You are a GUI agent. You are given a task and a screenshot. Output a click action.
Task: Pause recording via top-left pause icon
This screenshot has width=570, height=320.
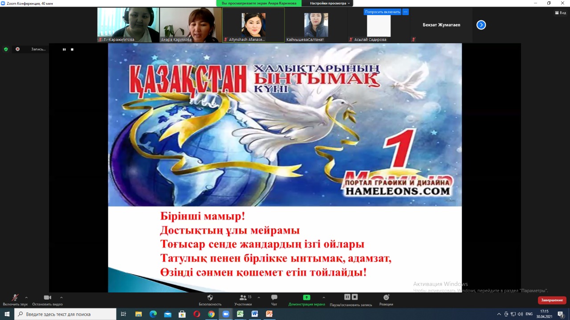[x=64, y=49]
